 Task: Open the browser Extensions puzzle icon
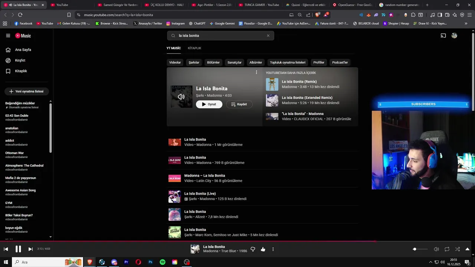point(413,15)
